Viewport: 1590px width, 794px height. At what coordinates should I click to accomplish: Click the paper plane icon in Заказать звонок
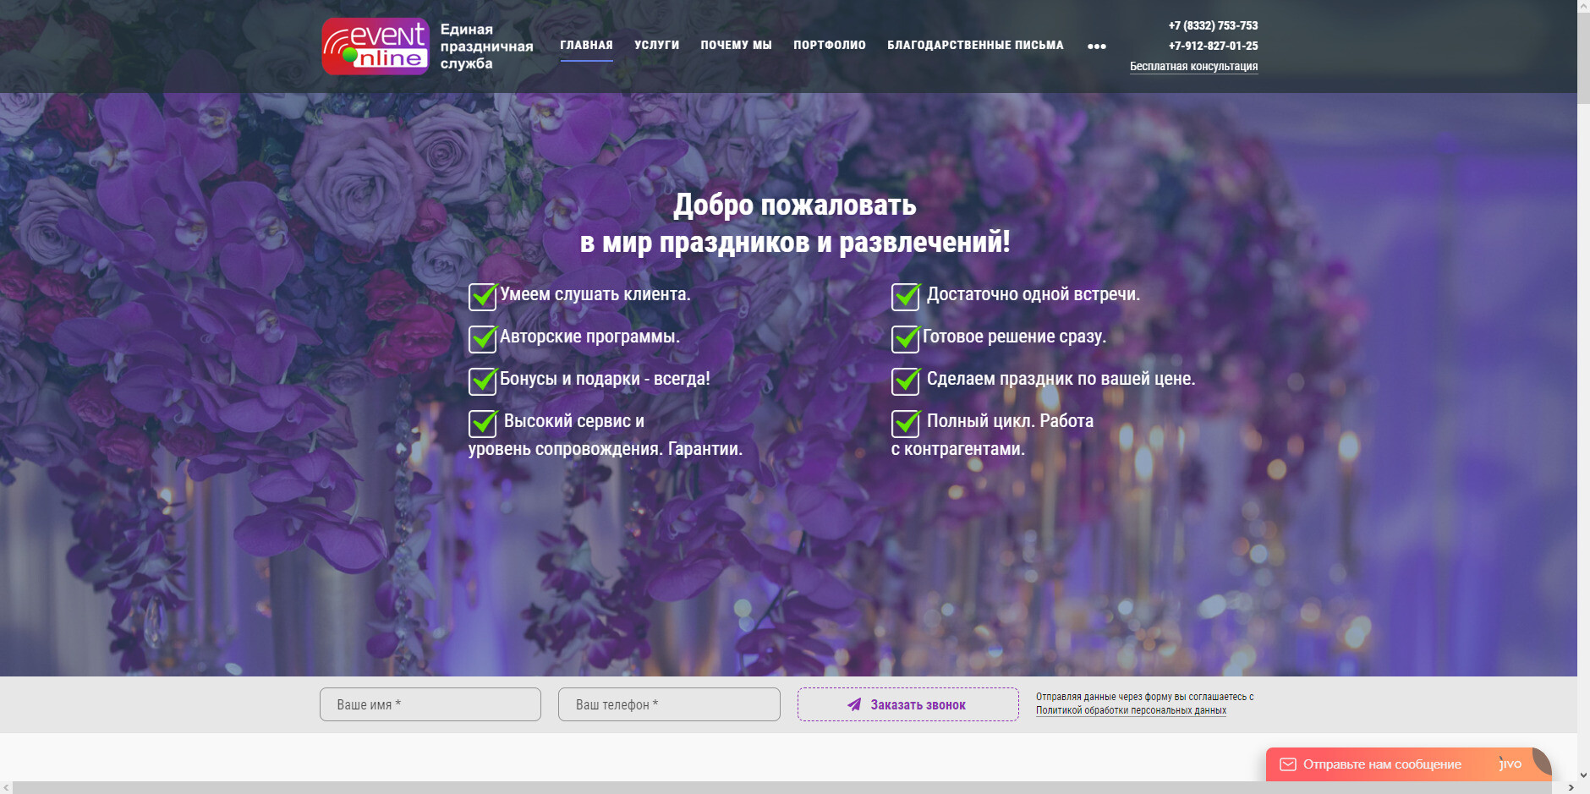[854, 704]
